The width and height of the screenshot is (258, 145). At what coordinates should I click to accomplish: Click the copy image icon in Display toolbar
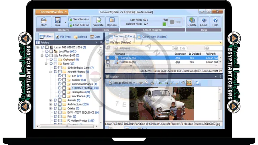(x=146, y=83)
